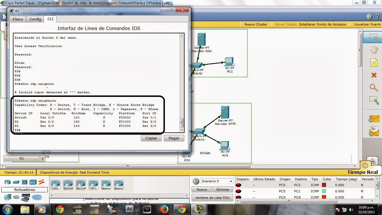
Task: Click the CLI scrollbar down arrow
Action: coord(181,130)
